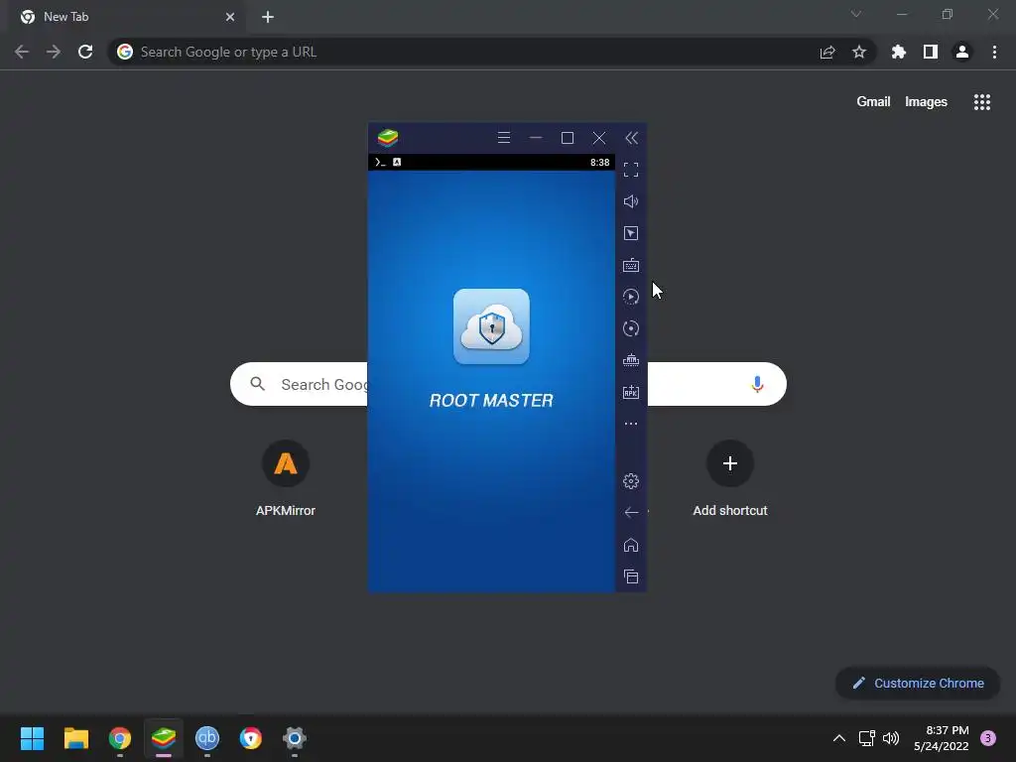Click the Root Master app logo
Image resolution: width=1016 pixels, height=762 pixels.
pyautogui.click(x=491, y=326)
